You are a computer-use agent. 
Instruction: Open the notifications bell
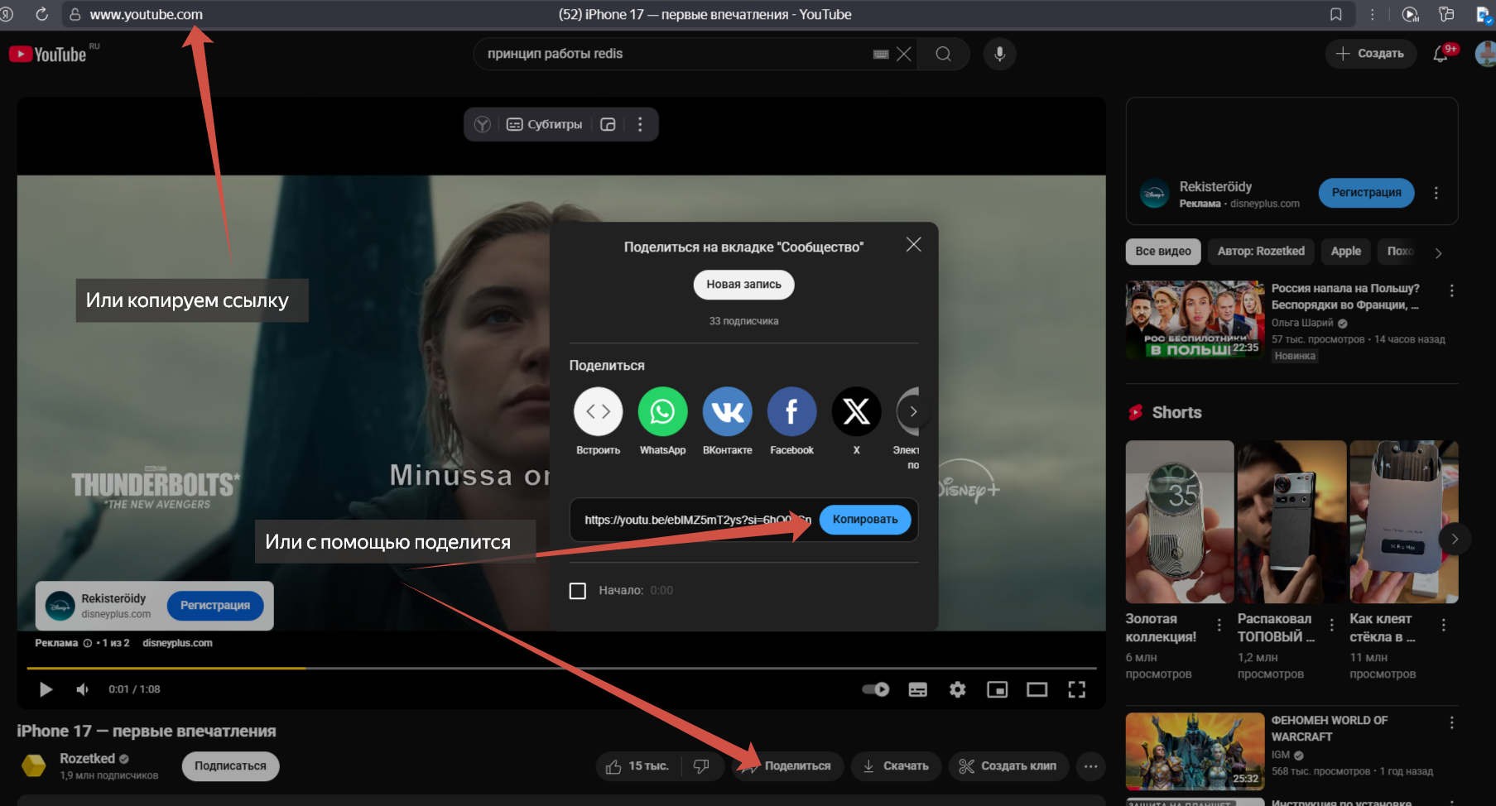(x=1441, y=55)
